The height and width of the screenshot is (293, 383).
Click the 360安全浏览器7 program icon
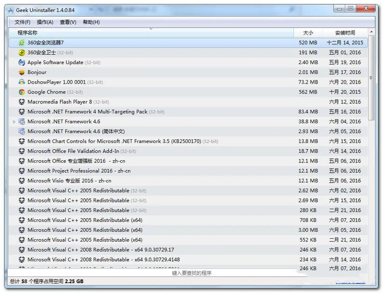point(22,43)
